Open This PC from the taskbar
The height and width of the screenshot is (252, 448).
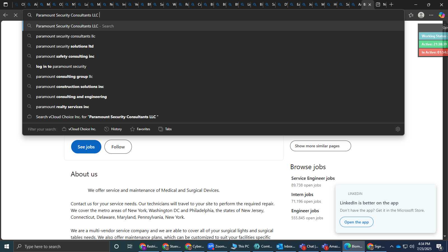coord(240,246)
